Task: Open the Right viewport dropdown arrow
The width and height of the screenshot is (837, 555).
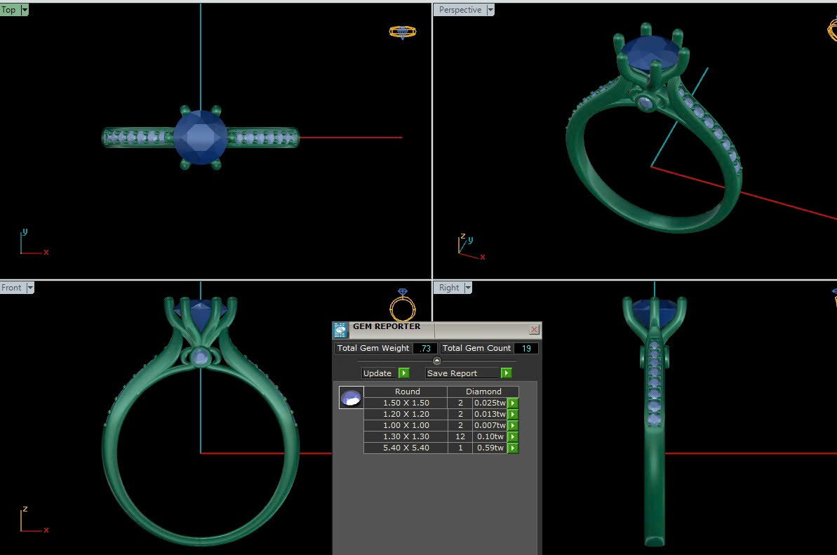Action: [468, 288]
